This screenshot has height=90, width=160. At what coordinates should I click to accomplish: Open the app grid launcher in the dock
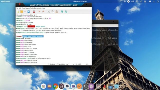43,86
